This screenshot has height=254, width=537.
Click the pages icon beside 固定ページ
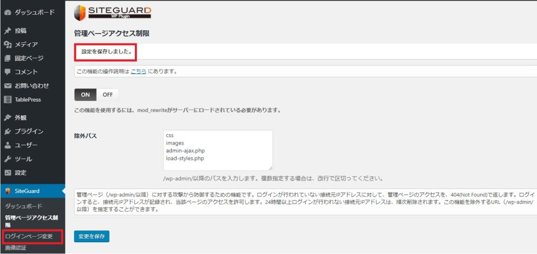(x=7, y=58)
